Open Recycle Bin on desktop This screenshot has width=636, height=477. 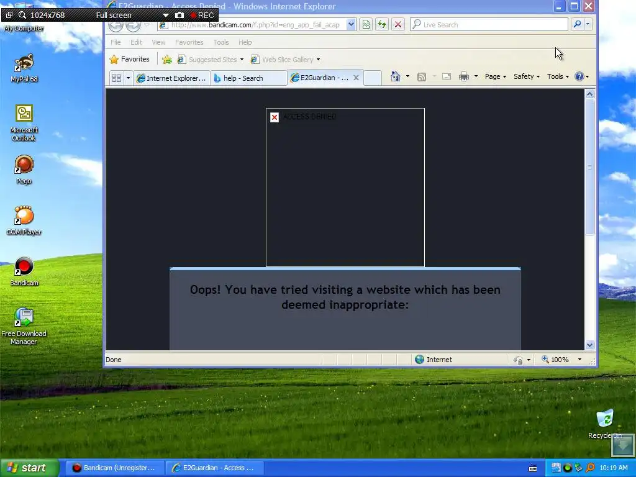click(x=605, y=424)
